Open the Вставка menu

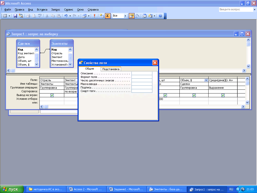coord(42,10)
